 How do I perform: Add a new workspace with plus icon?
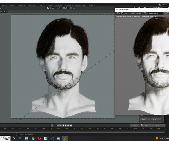pyautogui.click(x=97, y=5)
